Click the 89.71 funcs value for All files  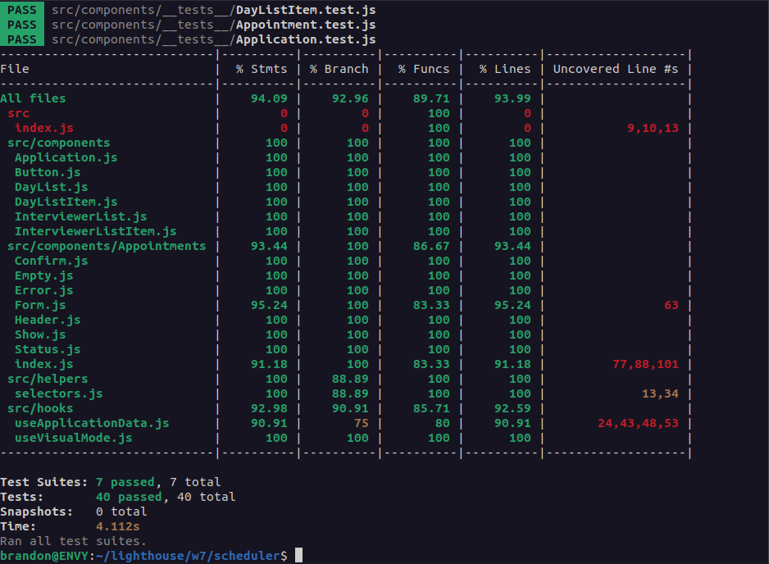431,98
